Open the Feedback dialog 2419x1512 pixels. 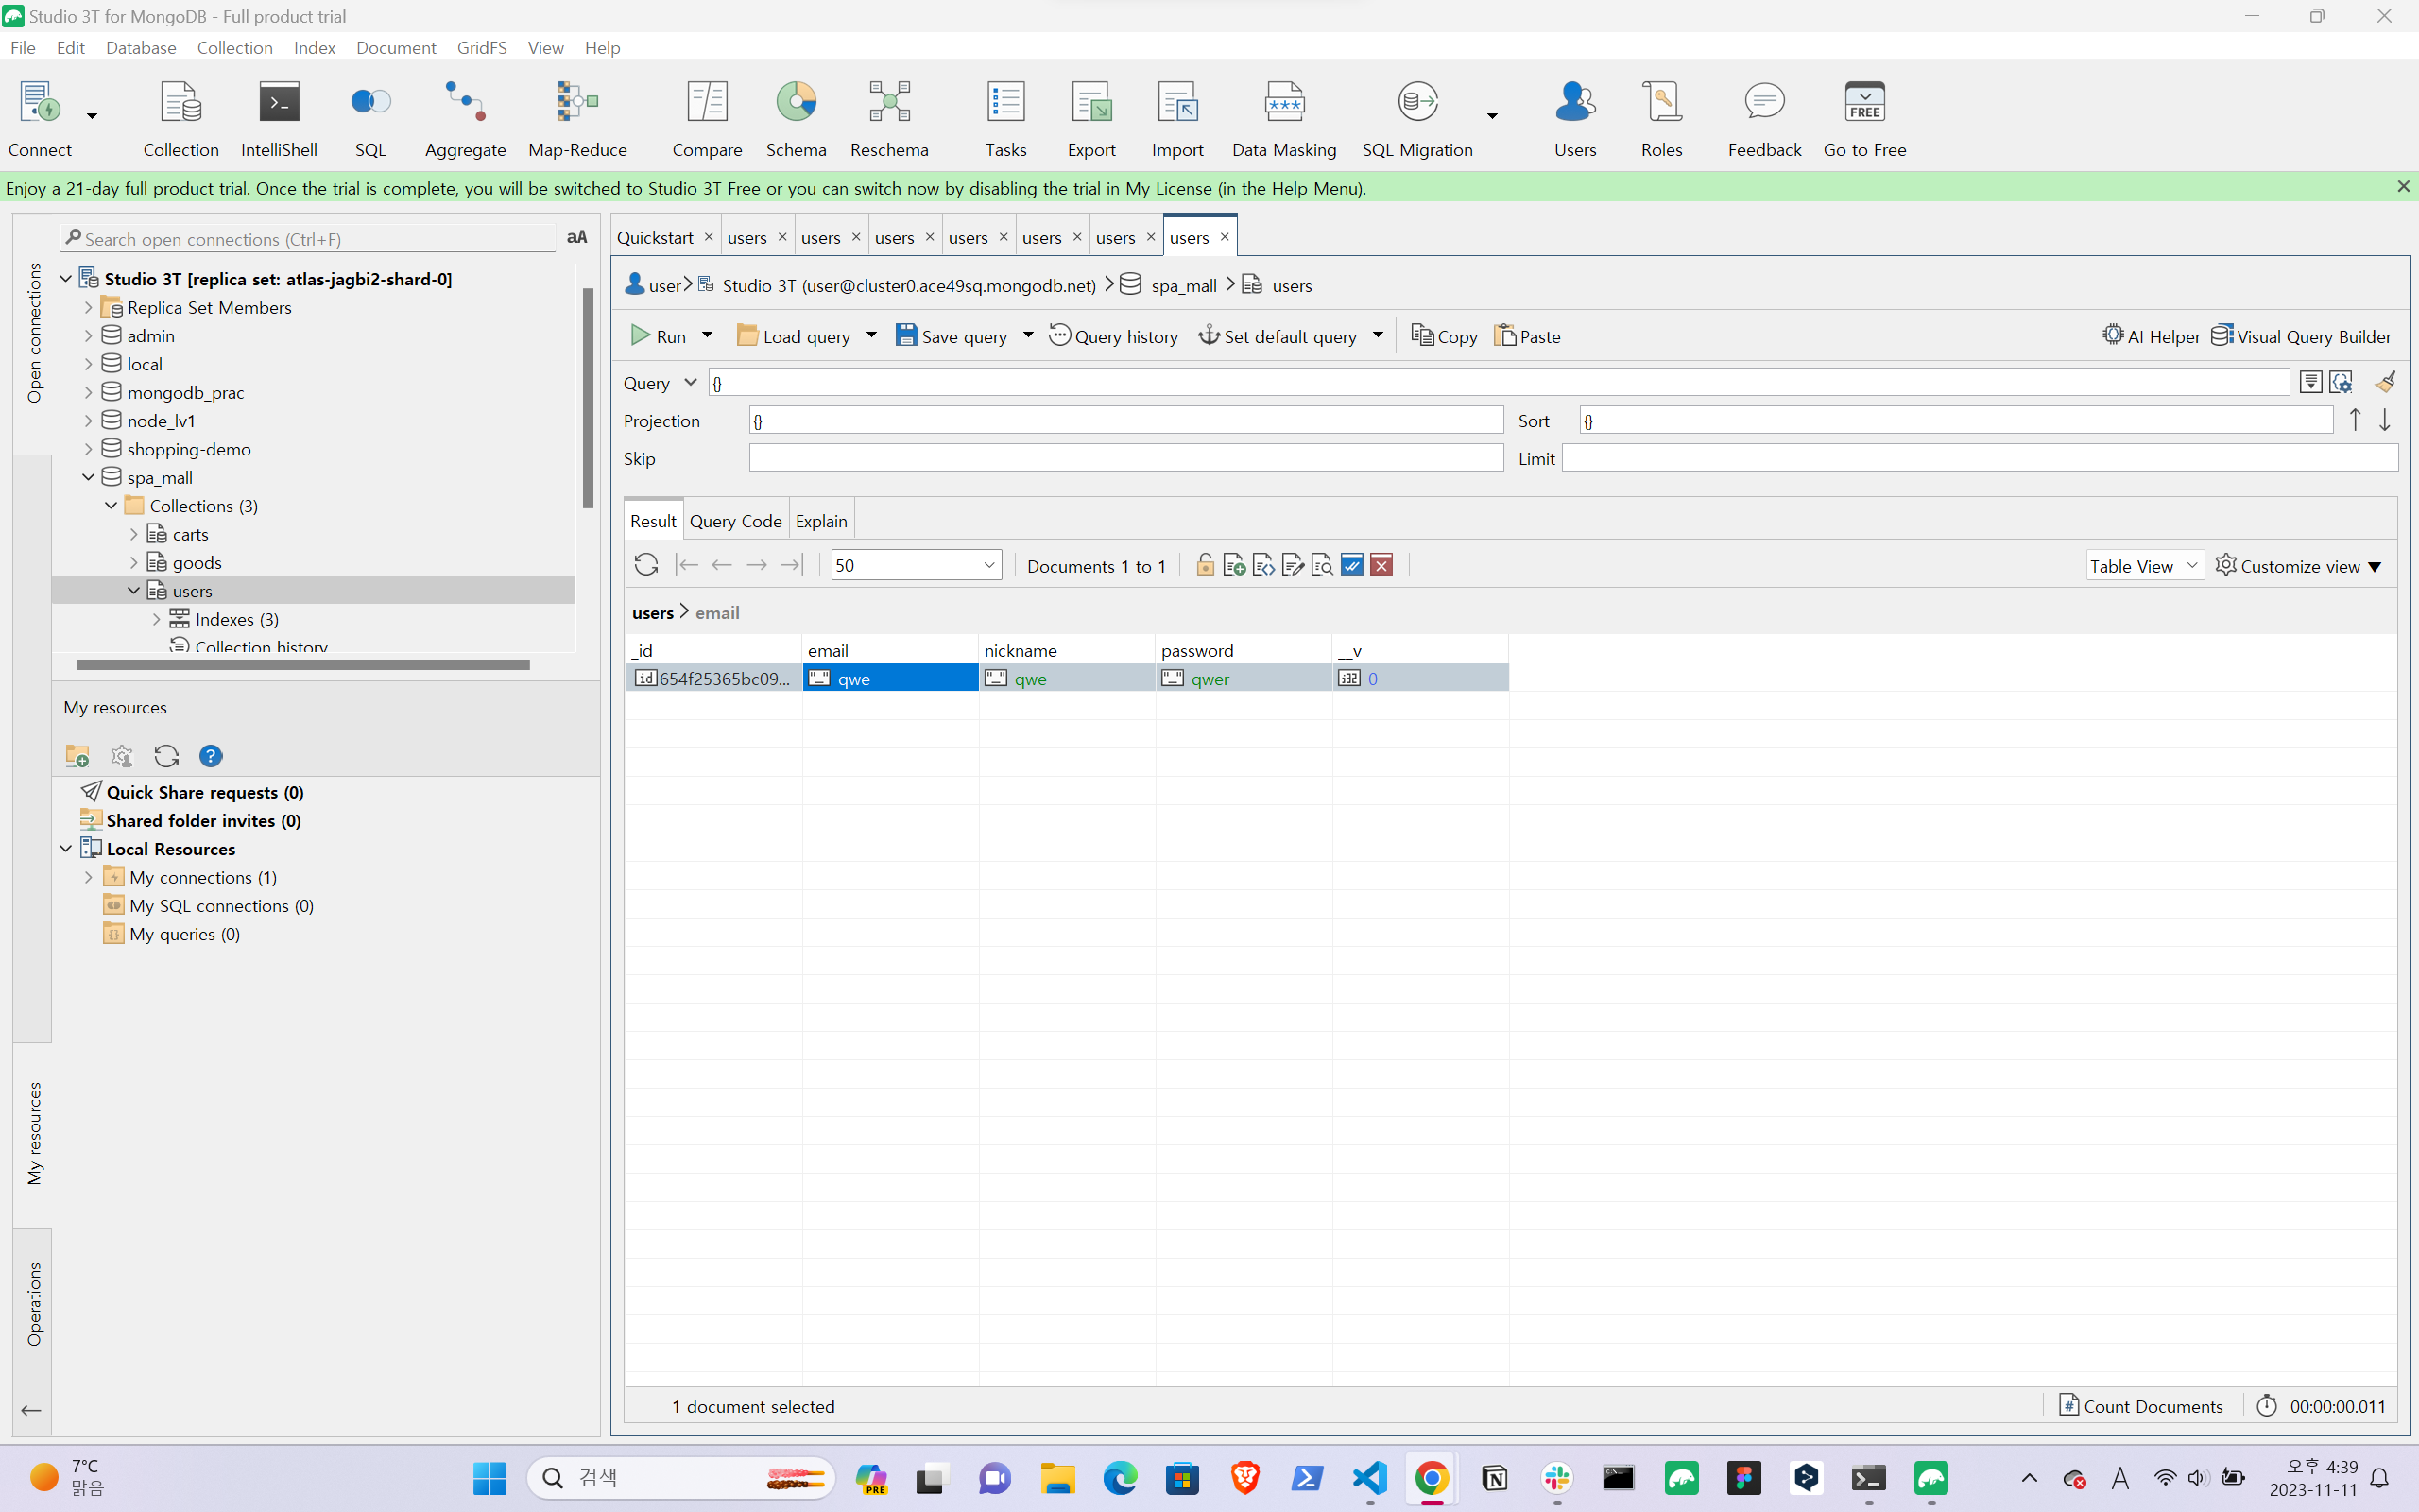(1764, 118)
